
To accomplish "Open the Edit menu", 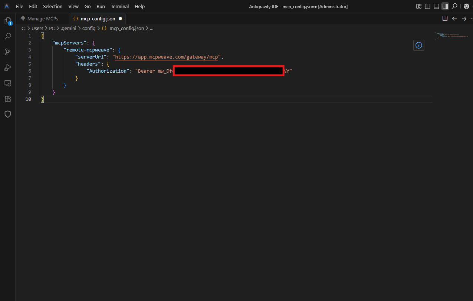I will coord(33,6).
